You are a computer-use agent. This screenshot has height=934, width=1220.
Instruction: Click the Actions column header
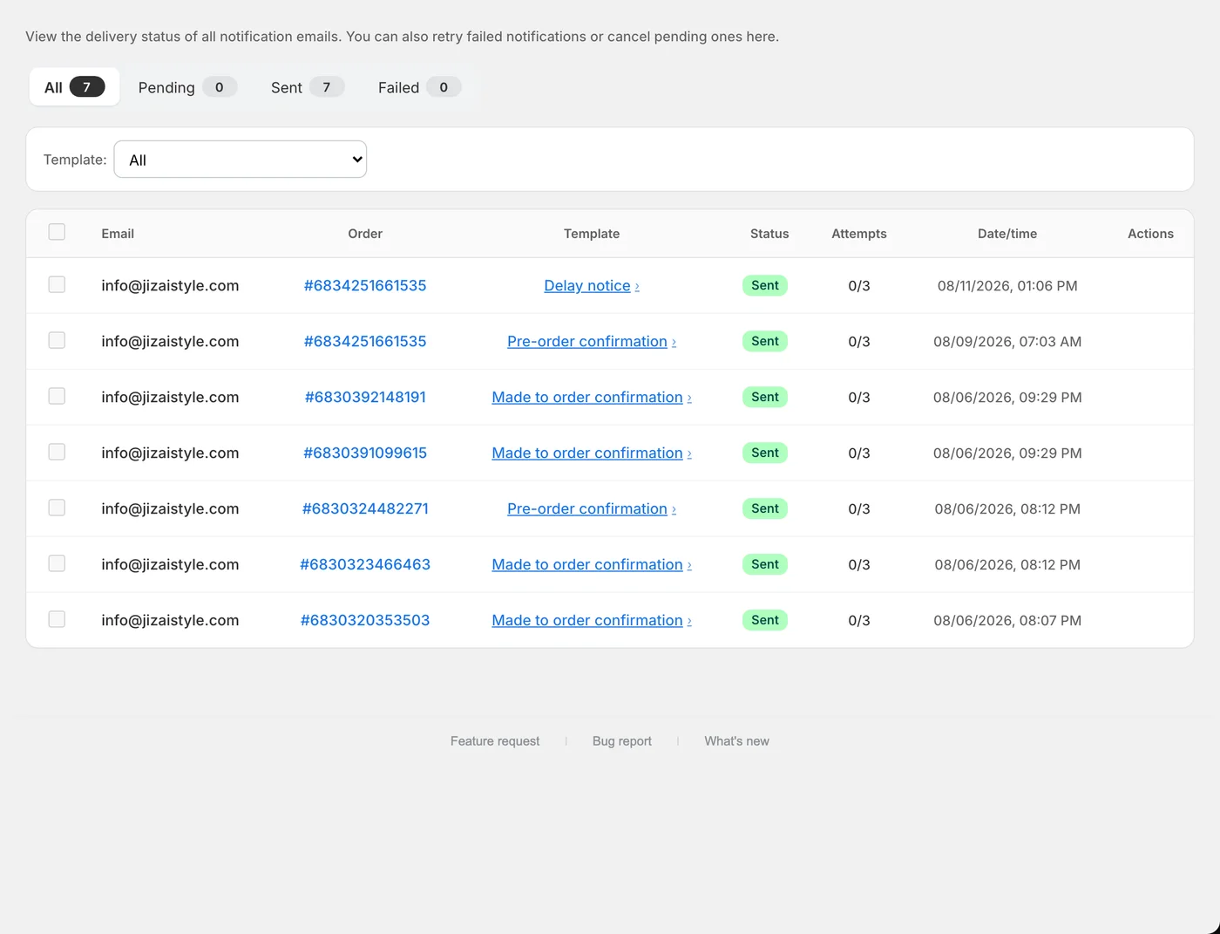point(1150,234)
